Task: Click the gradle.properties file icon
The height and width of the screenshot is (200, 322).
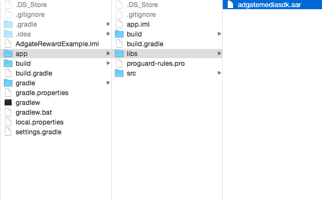Action: [x=8, y=93]
